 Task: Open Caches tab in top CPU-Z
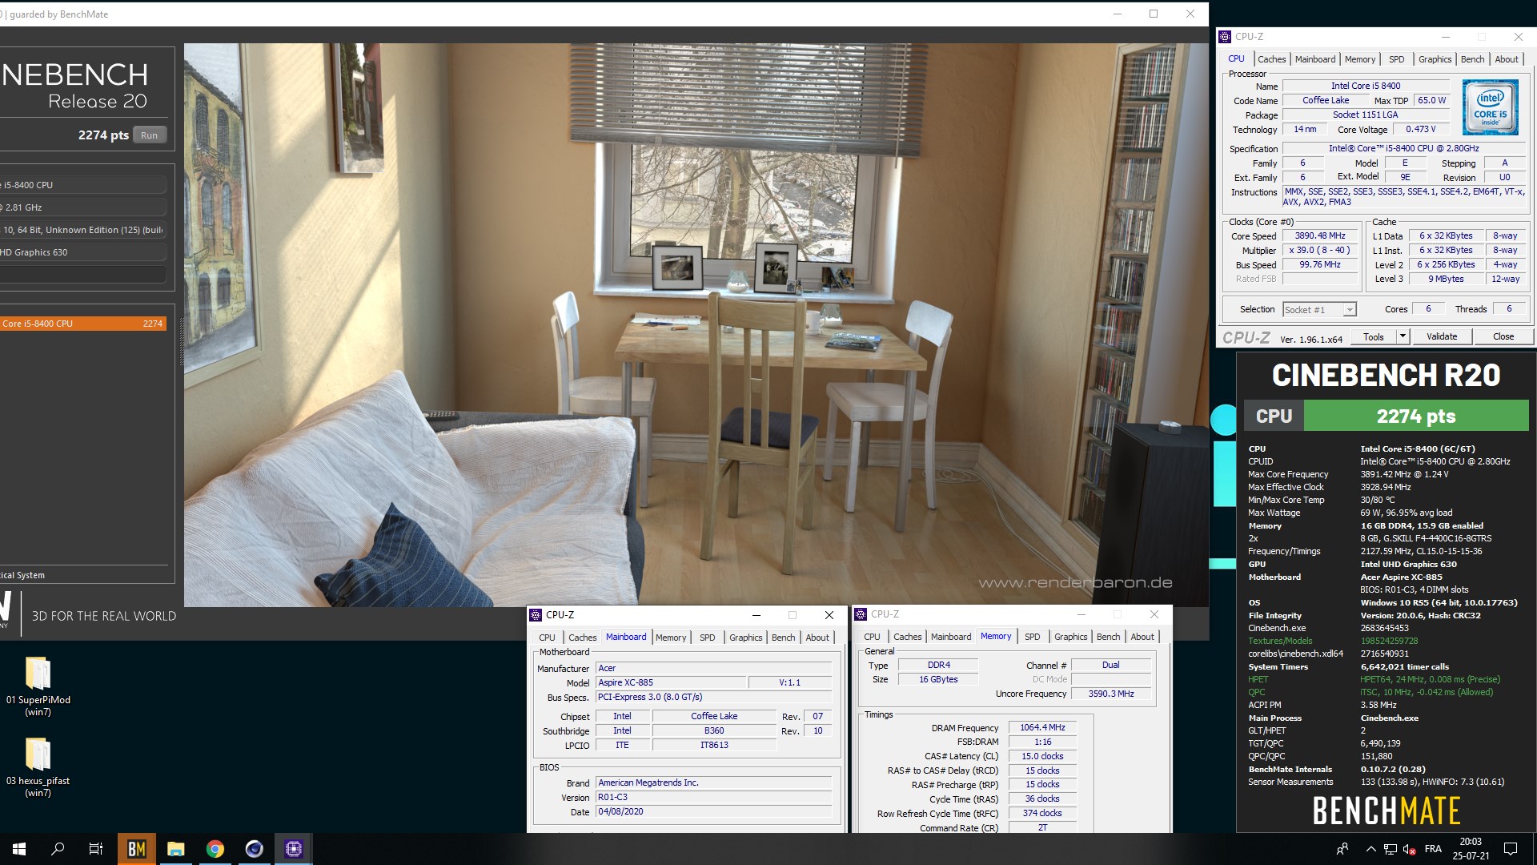pos(1271,59)
